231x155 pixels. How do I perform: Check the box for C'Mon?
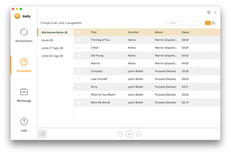(79, 48)
